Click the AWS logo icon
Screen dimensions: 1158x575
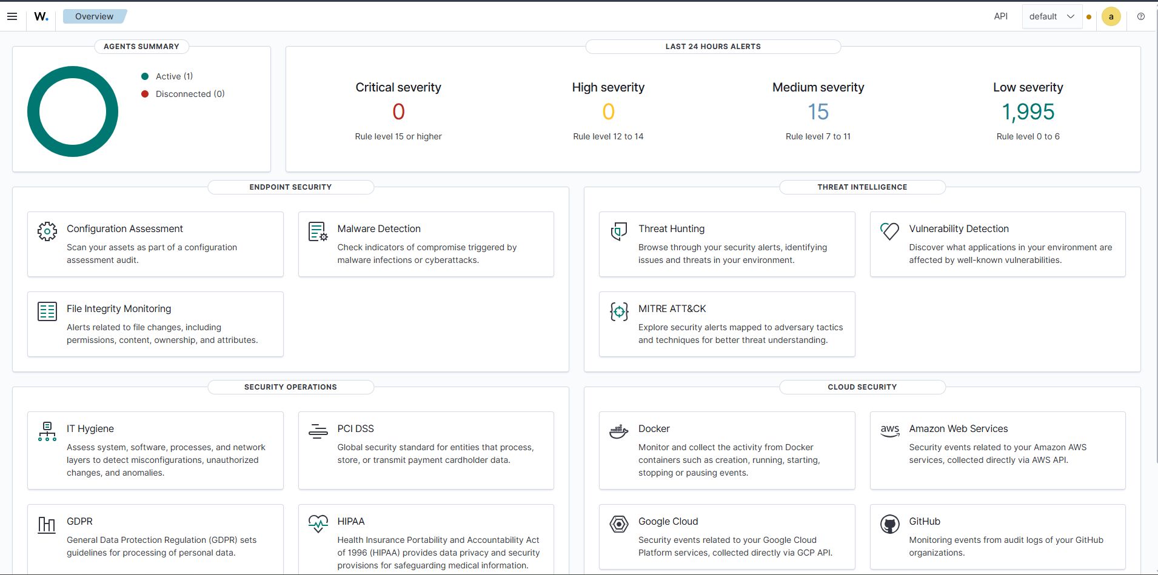(x=889, y=431)
